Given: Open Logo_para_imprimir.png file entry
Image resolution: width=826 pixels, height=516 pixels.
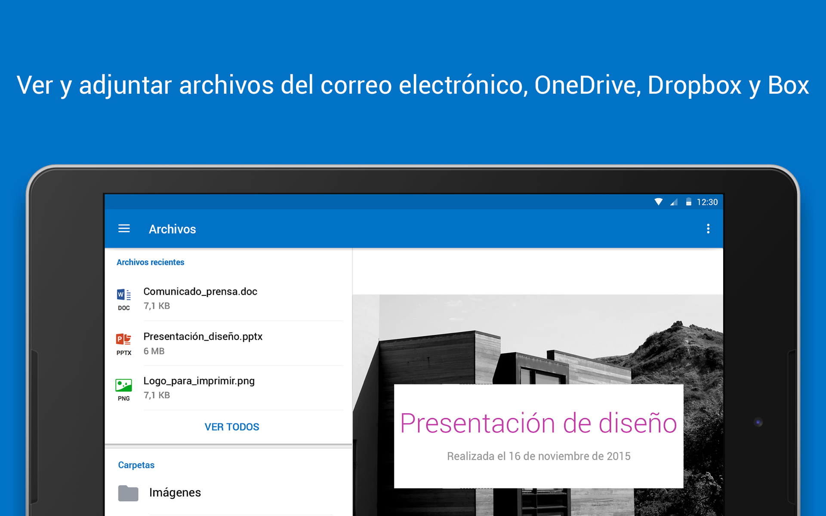Looking at the screenshot, I should [199, 381].
